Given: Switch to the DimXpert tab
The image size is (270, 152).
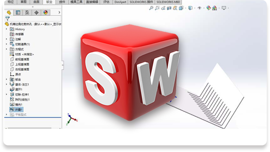Looking at the screenshot, I should 120,2.
